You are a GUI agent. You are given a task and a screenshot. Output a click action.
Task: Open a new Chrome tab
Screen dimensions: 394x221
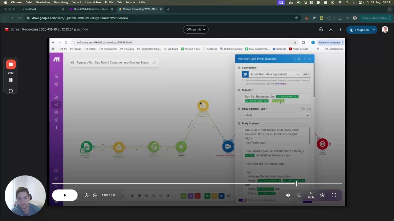point(168,9)
